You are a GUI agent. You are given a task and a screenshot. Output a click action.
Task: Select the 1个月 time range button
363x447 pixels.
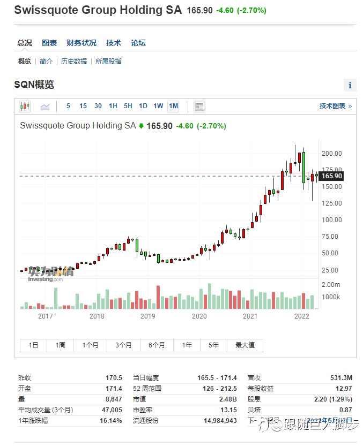(90, 345)
